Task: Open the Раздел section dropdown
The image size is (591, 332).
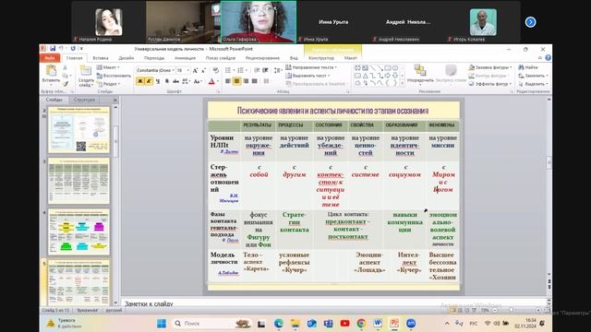Action: pos(109,84)
